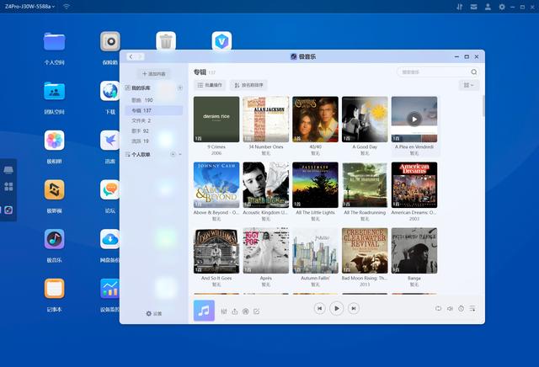This screenshot has height=367, width=539.
Task: Open the 按名称排序 sort dropdown
Action: (x=248, y=85)
